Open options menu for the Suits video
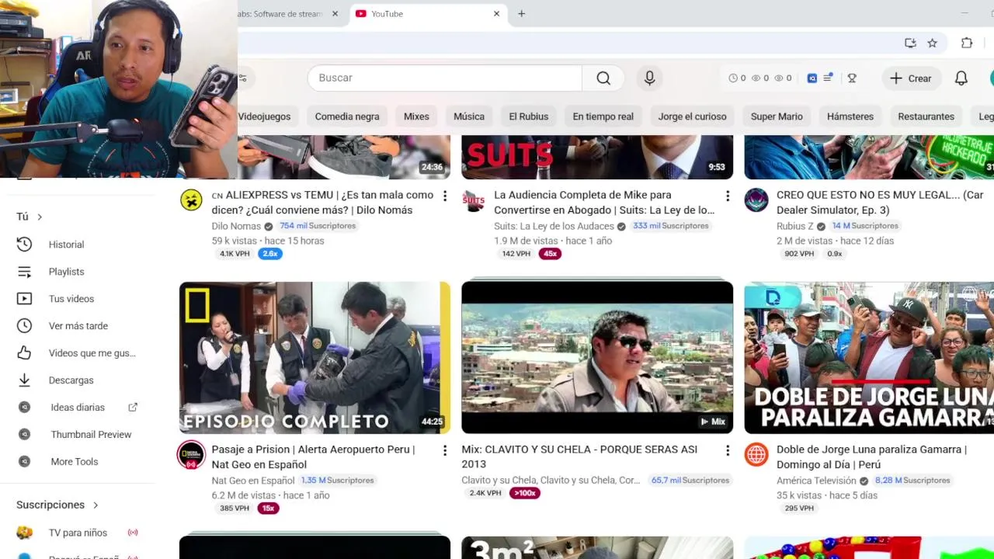This screenshot has width=994, height=559. pyautogui.click(x=728, y=196)
